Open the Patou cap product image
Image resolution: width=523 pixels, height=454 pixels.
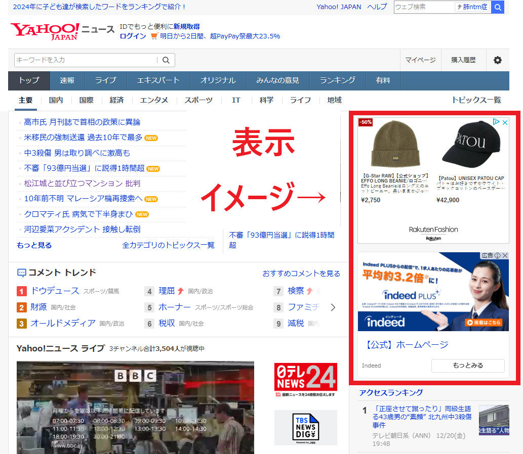point(471,145)
